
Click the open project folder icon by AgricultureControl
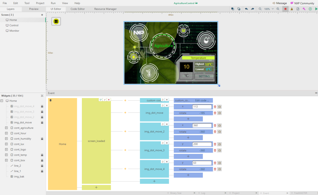pos(196,3)
